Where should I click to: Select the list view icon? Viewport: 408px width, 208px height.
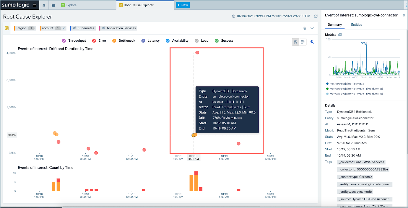pos(303,42)
